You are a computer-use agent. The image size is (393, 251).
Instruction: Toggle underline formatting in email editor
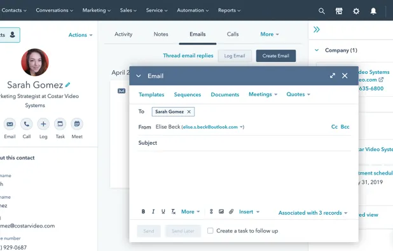point(163,212)
